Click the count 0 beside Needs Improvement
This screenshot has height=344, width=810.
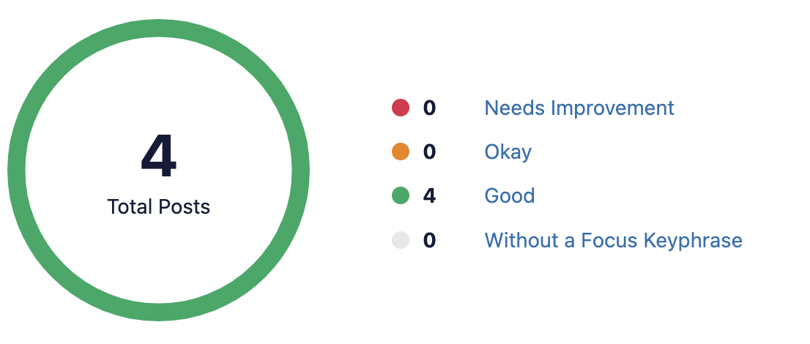point(429,108)
